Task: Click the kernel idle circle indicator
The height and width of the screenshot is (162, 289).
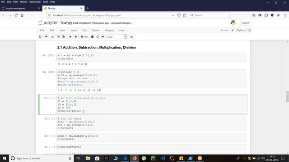Action: pyautogui.click(x=250, y=30)
